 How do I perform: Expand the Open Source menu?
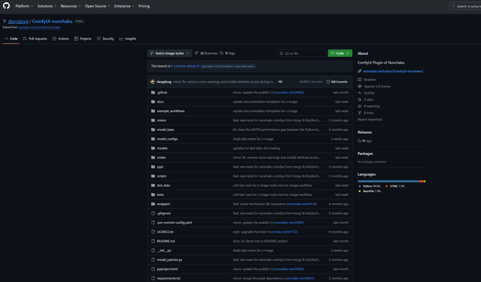click(x=98, y=6)
